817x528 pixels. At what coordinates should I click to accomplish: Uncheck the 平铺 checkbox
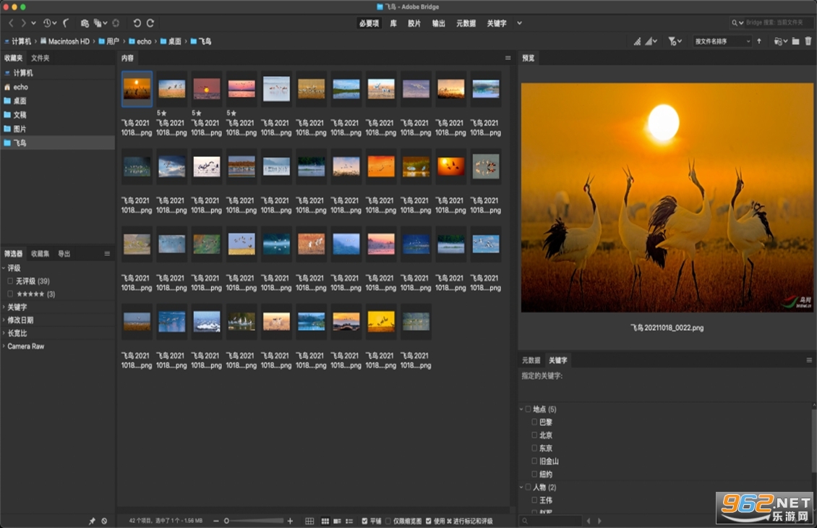tap(364, 521)
